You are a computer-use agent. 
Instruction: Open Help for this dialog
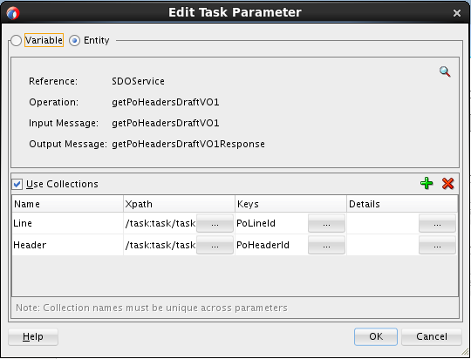pos(33,337)
